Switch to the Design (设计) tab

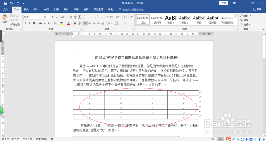coord(36,10)
